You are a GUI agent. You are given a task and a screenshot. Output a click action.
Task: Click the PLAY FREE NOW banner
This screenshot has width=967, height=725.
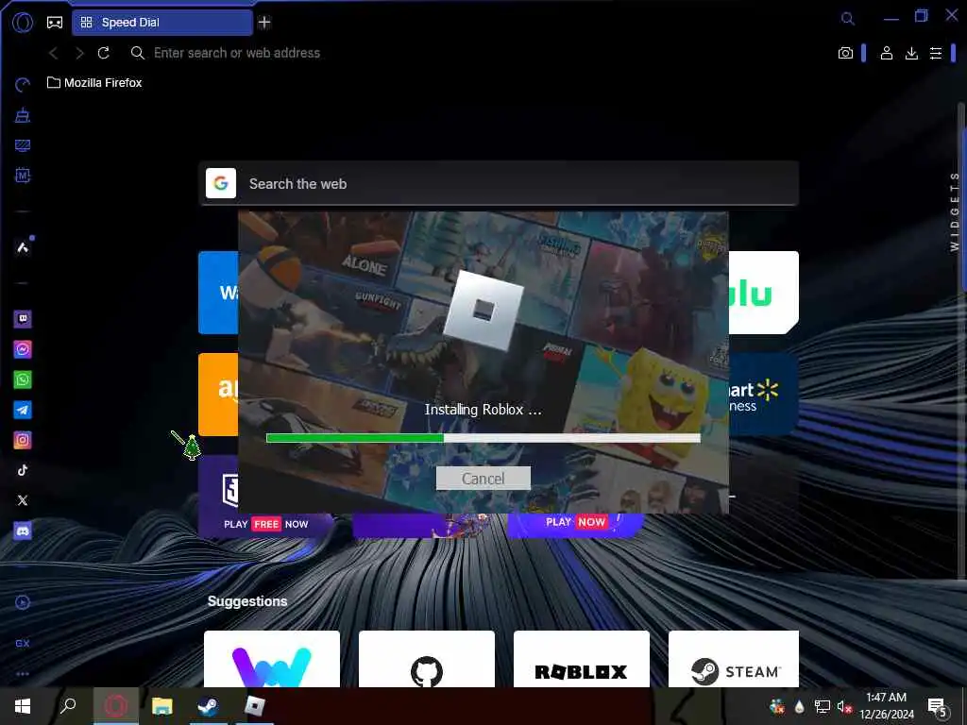click(x=265, y=524)
